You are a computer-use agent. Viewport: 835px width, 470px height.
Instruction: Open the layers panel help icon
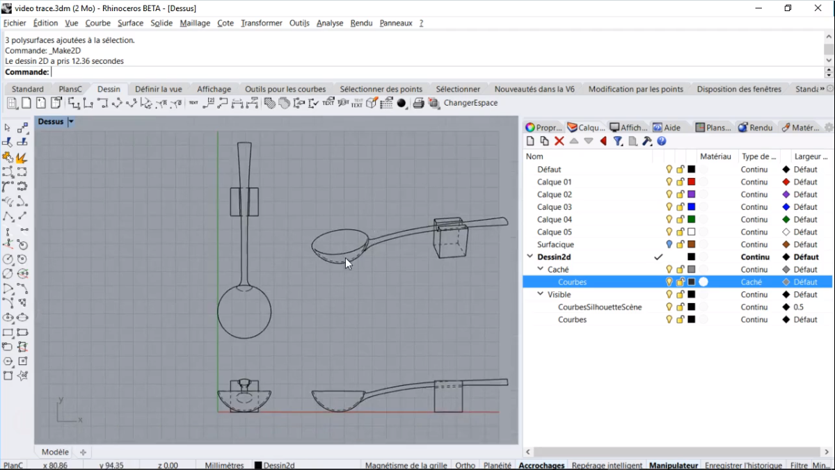coord(662,141)
